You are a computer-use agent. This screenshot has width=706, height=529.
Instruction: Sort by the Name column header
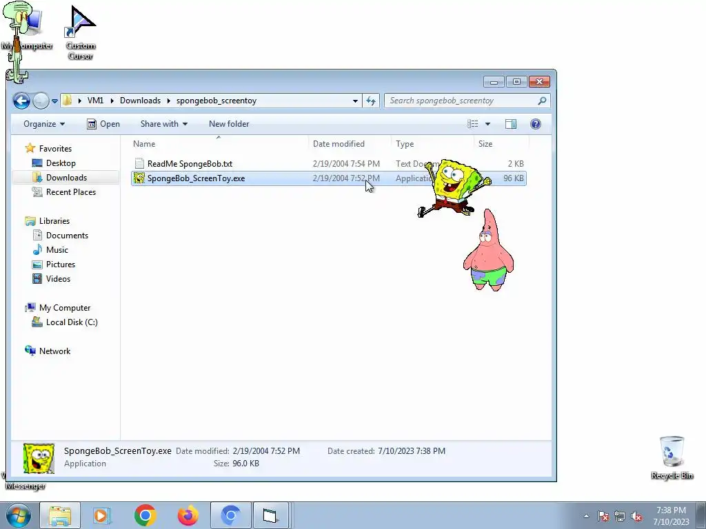219,143
